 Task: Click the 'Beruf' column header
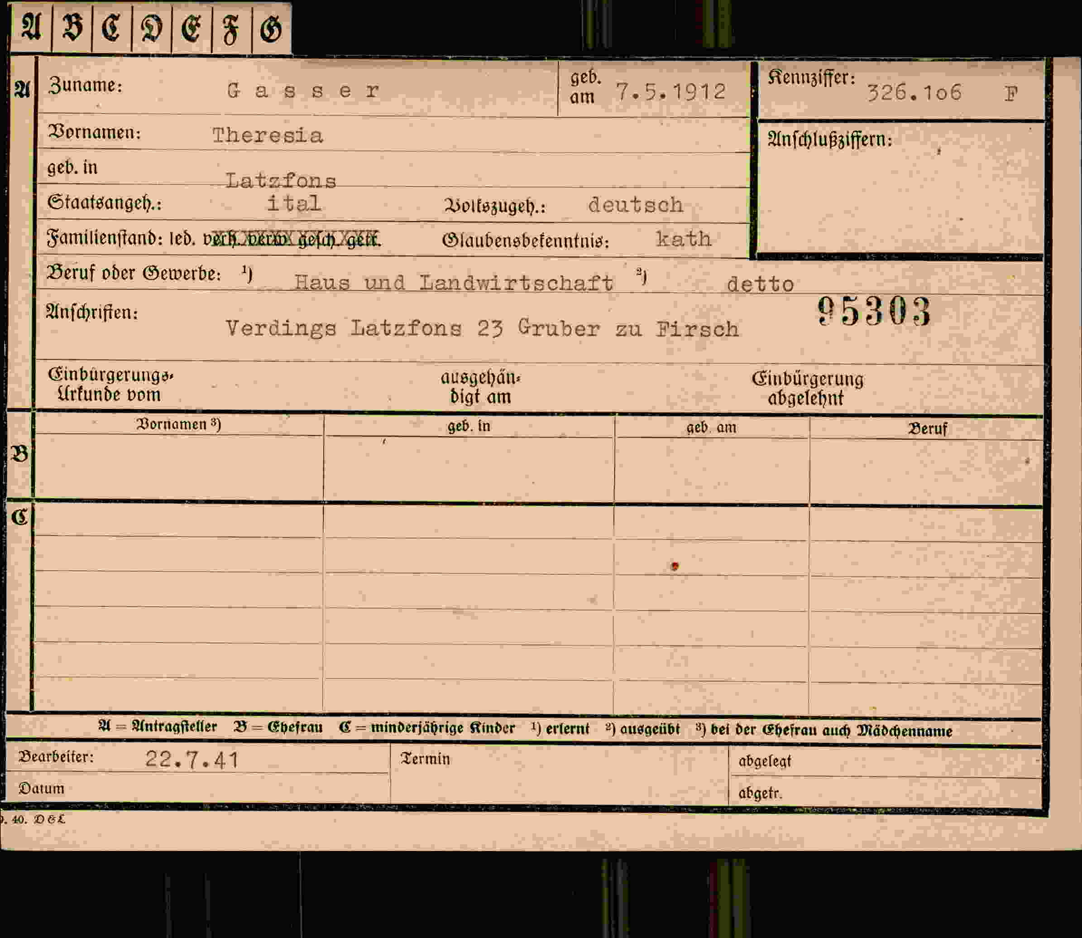pos(927,429)
